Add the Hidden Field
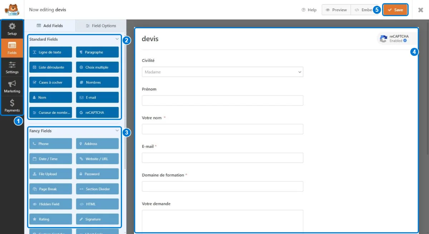The image size is (429, 234). coord(50,204)
